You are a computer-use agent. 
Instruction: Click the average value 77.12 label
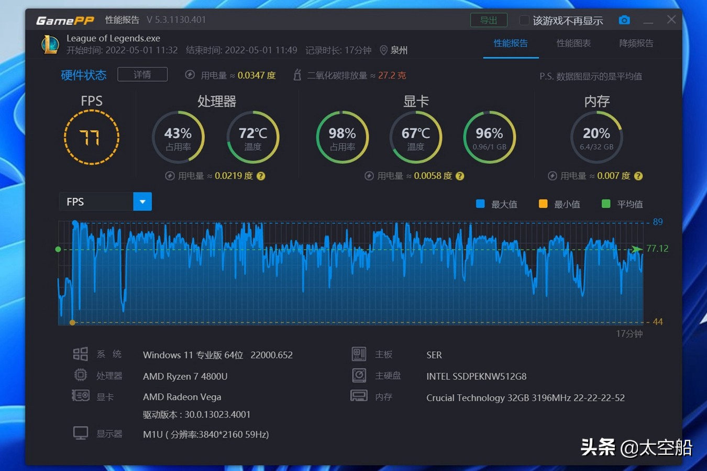(x=658, y=249)
